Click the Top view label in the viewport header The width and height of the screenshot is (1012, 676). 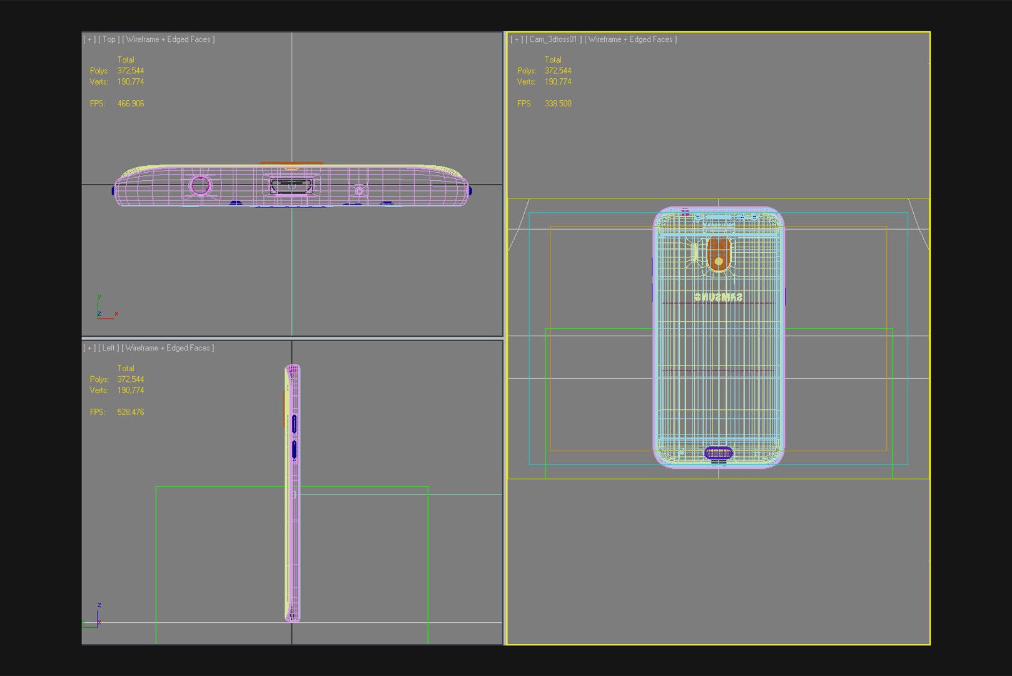109,39
